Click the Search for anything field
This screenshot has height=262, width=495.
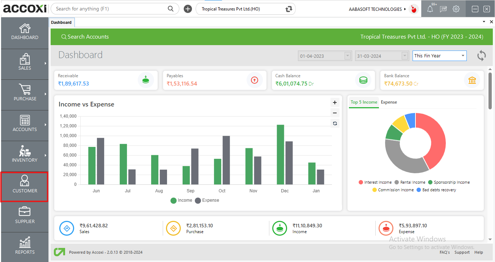coord(110,9)
